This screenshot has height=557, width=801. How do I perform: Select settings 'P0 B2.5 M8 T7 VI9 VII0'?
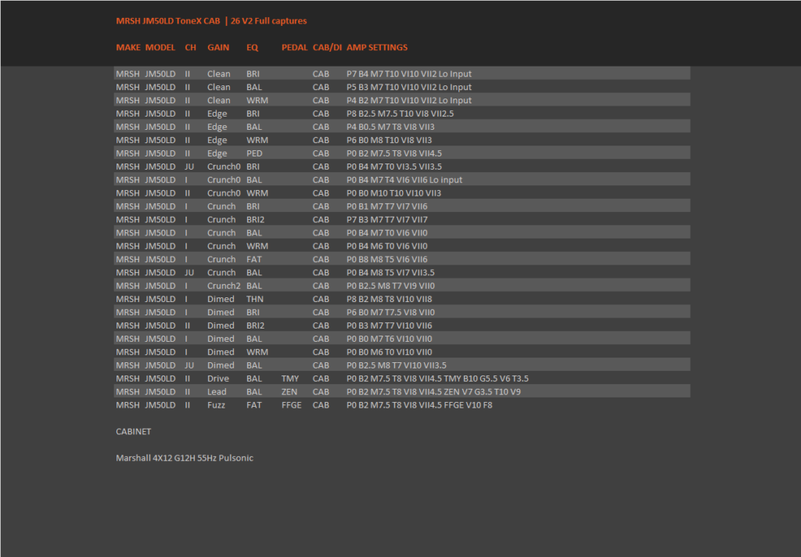click(390, 286)
